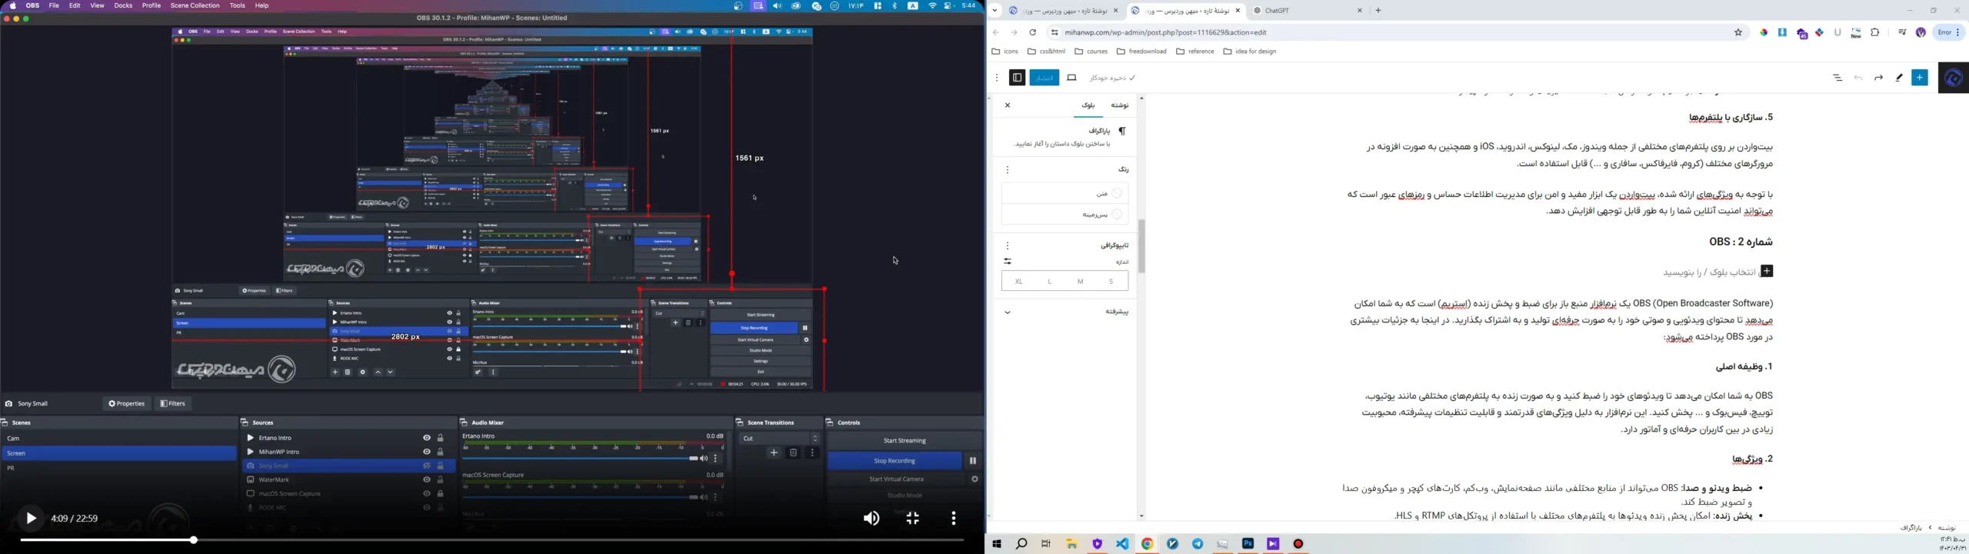This screenshot has height=554, width=1969.
Task: Open a new Chrome tab
Action: pos(1378,11)
